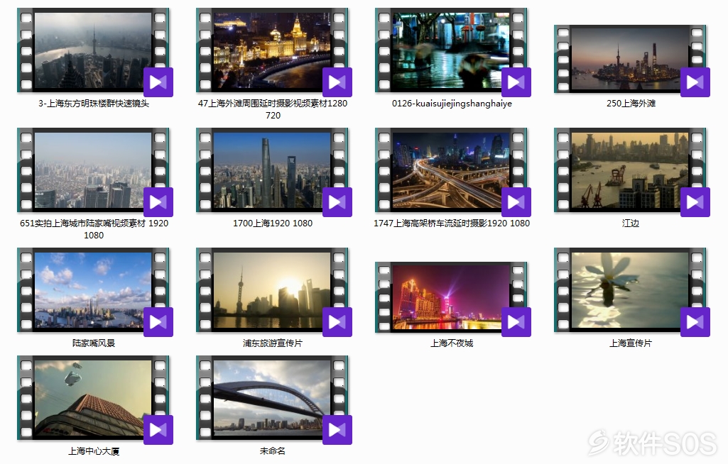Click the play badge on 陆家嘴风景 video

(x=158, y=322)
